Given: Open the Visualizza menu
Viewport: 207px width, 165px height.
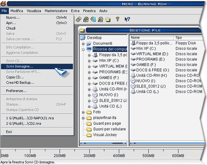Looking at the screenshot, I should 34,11.
